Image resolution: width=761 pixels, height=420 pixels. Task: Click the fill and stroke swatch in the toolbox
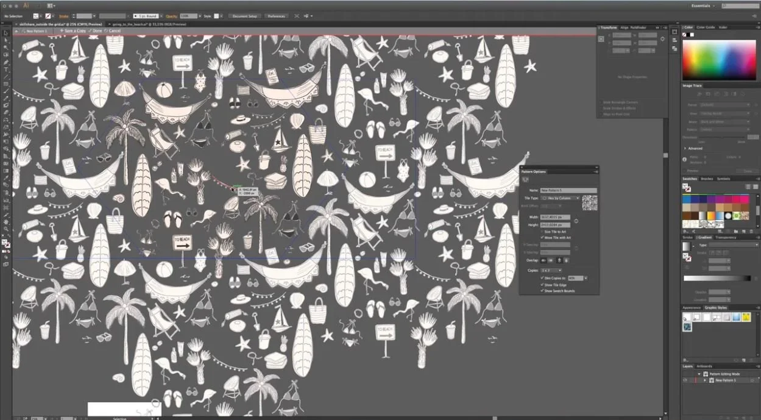(6, 243)
